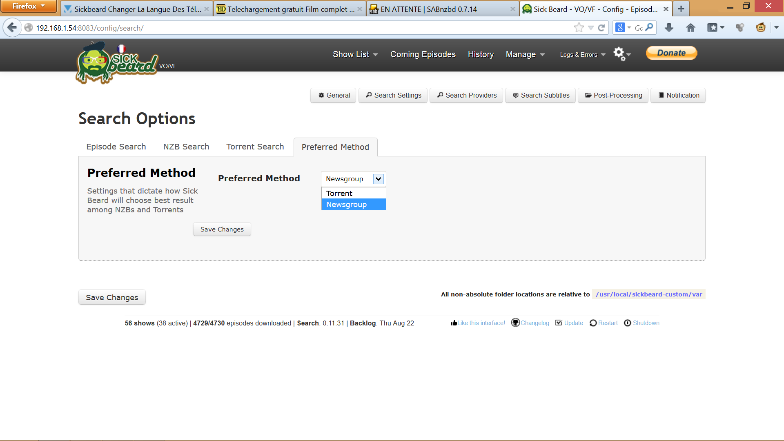The image size is (784, 441).
Task: Expand the Show List menu
Action: (355, 54)
